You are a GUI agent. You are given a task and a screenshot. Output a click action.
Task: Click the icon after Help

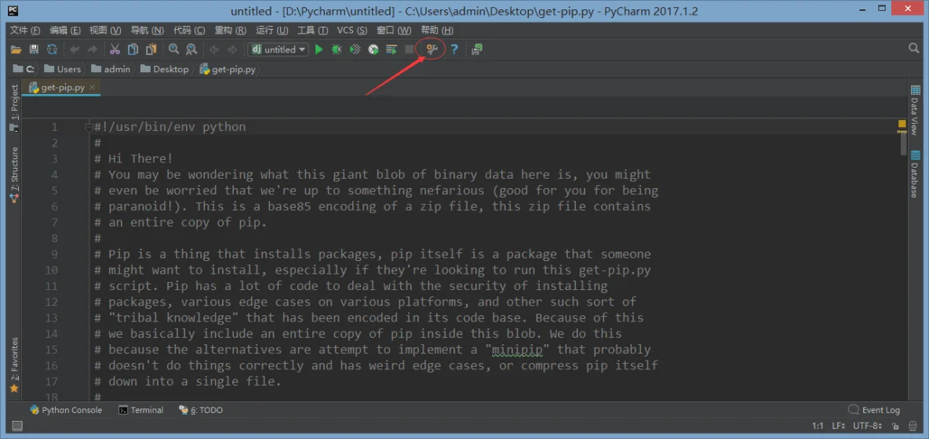pos(477,49)
